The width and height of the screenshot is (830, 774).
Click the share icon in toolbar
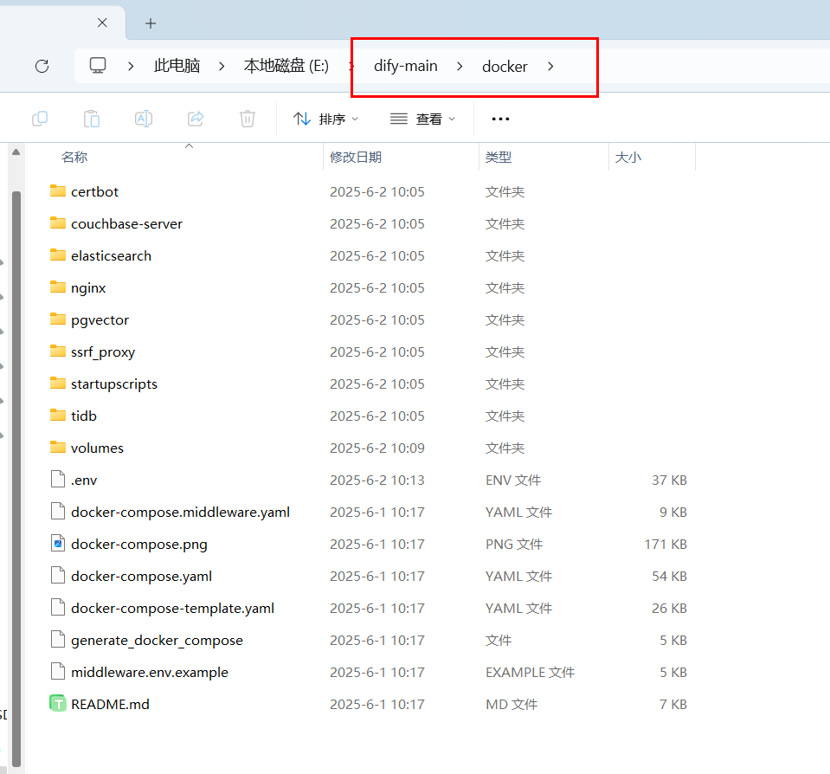[196, 119]
